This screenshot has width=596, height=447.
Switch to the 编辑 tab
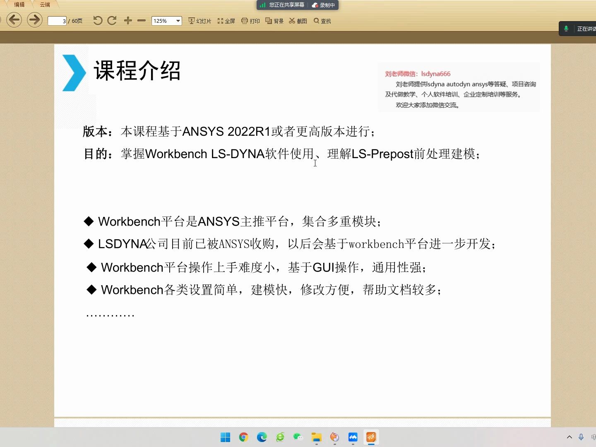click(x=19, y=5)
